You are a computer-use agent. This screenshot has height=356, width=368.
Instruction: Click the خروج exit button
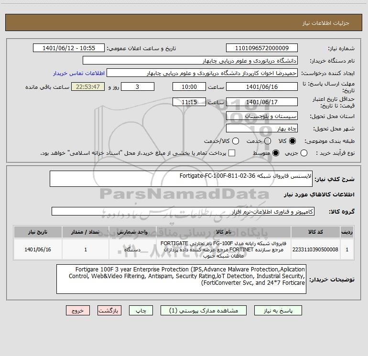78,311
